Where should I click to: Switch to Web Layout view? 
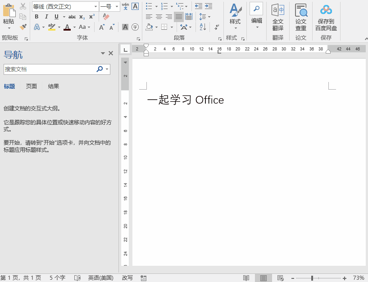(x=281, y=278)
